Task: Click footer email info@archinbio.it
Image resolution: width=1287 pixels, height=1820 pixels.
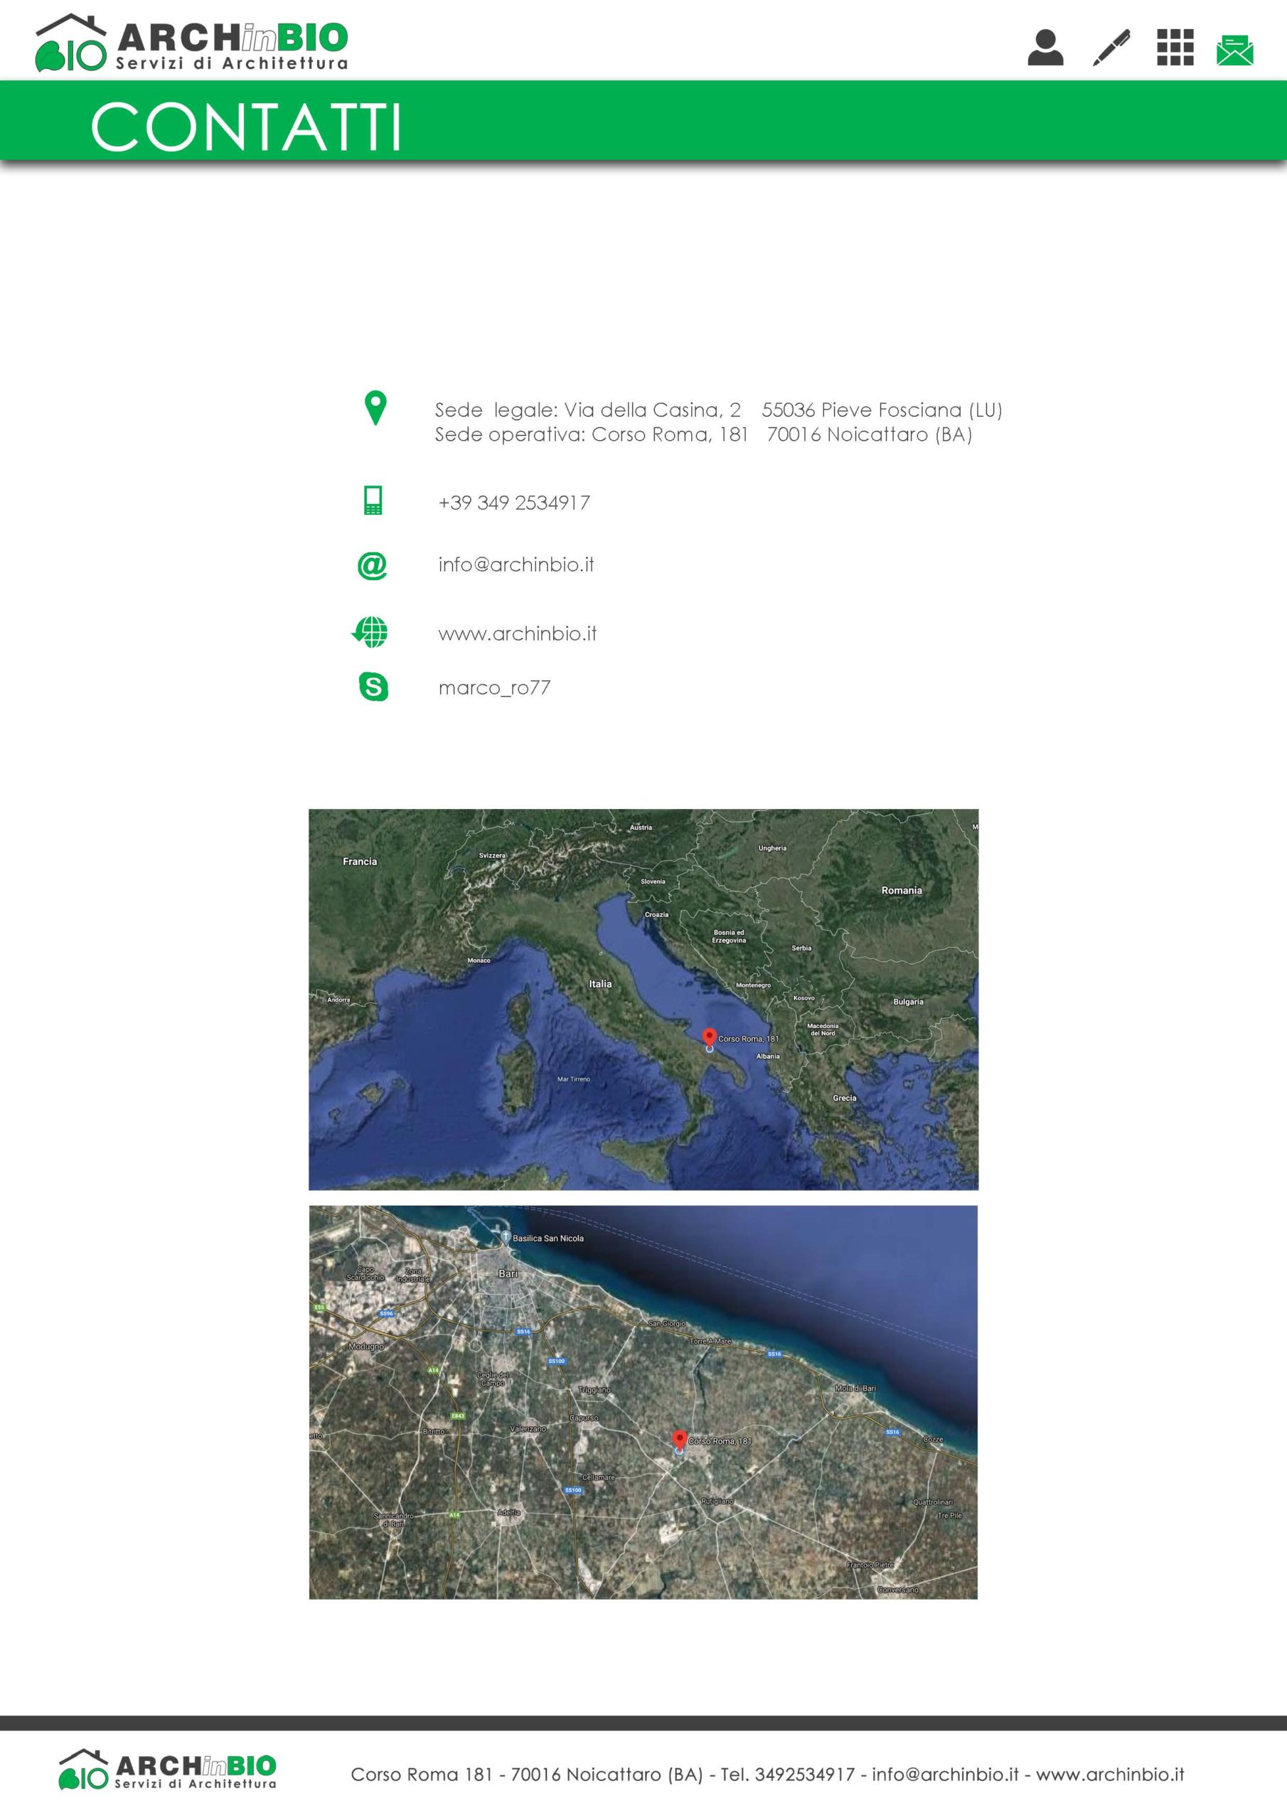Action: click(x=944, y=1774)
